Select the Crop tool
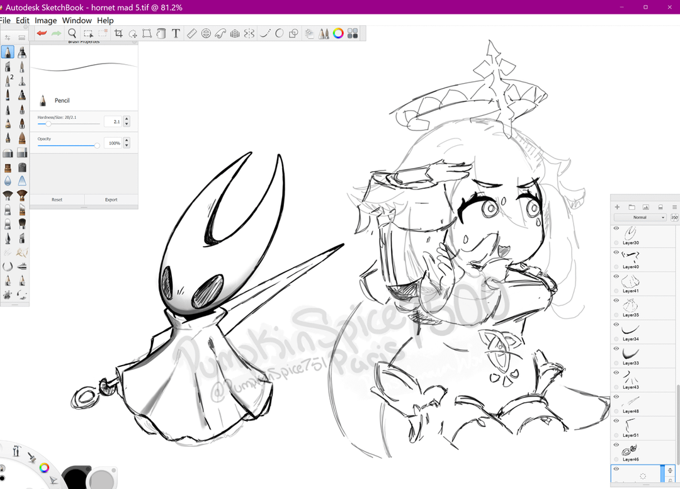680x489 pixels. pos(118,33)
